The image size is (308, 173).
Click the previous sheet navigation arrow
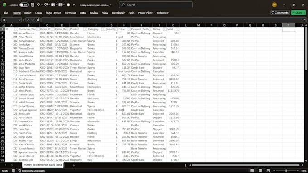coord(5,165)
